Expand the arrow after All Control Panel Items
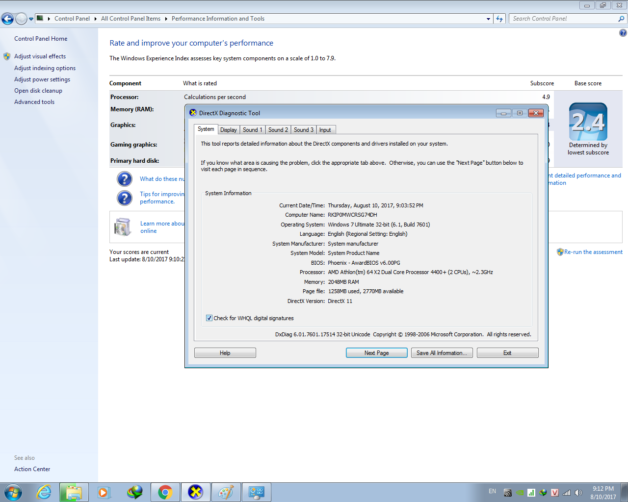 click(x=166, y=19)
